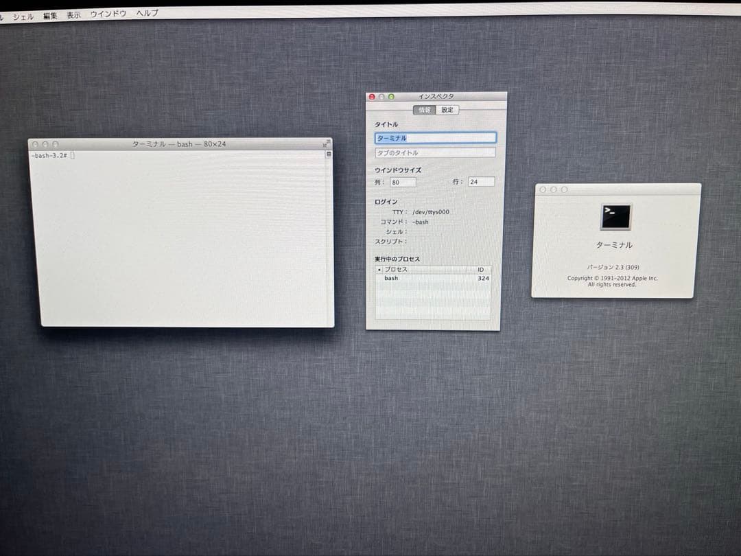The image size is (741, 556).
Task: Select the 情報 tab in the Inspector
Action: (425, 109)
